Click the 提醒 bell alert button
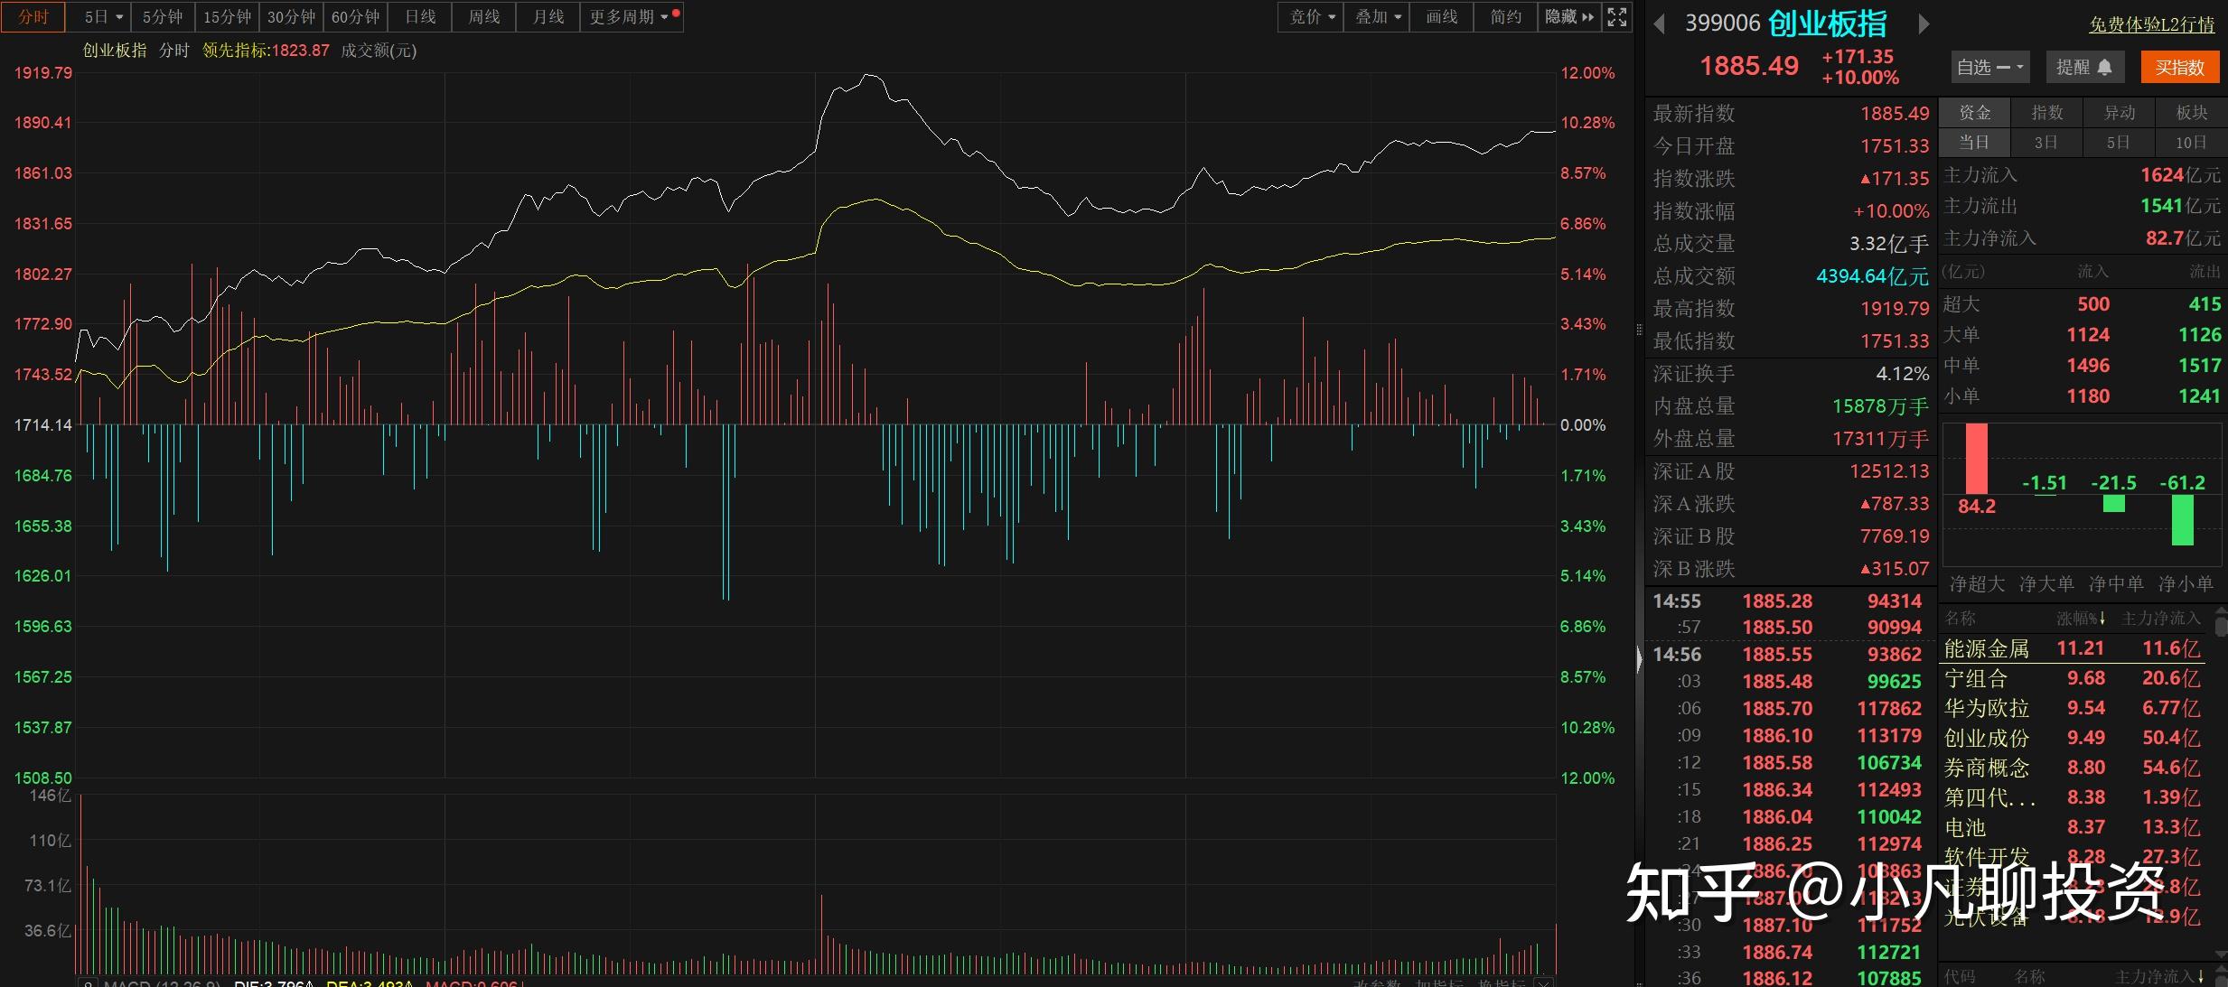Screen dimensions: 2228x987 pos(2083,68)
